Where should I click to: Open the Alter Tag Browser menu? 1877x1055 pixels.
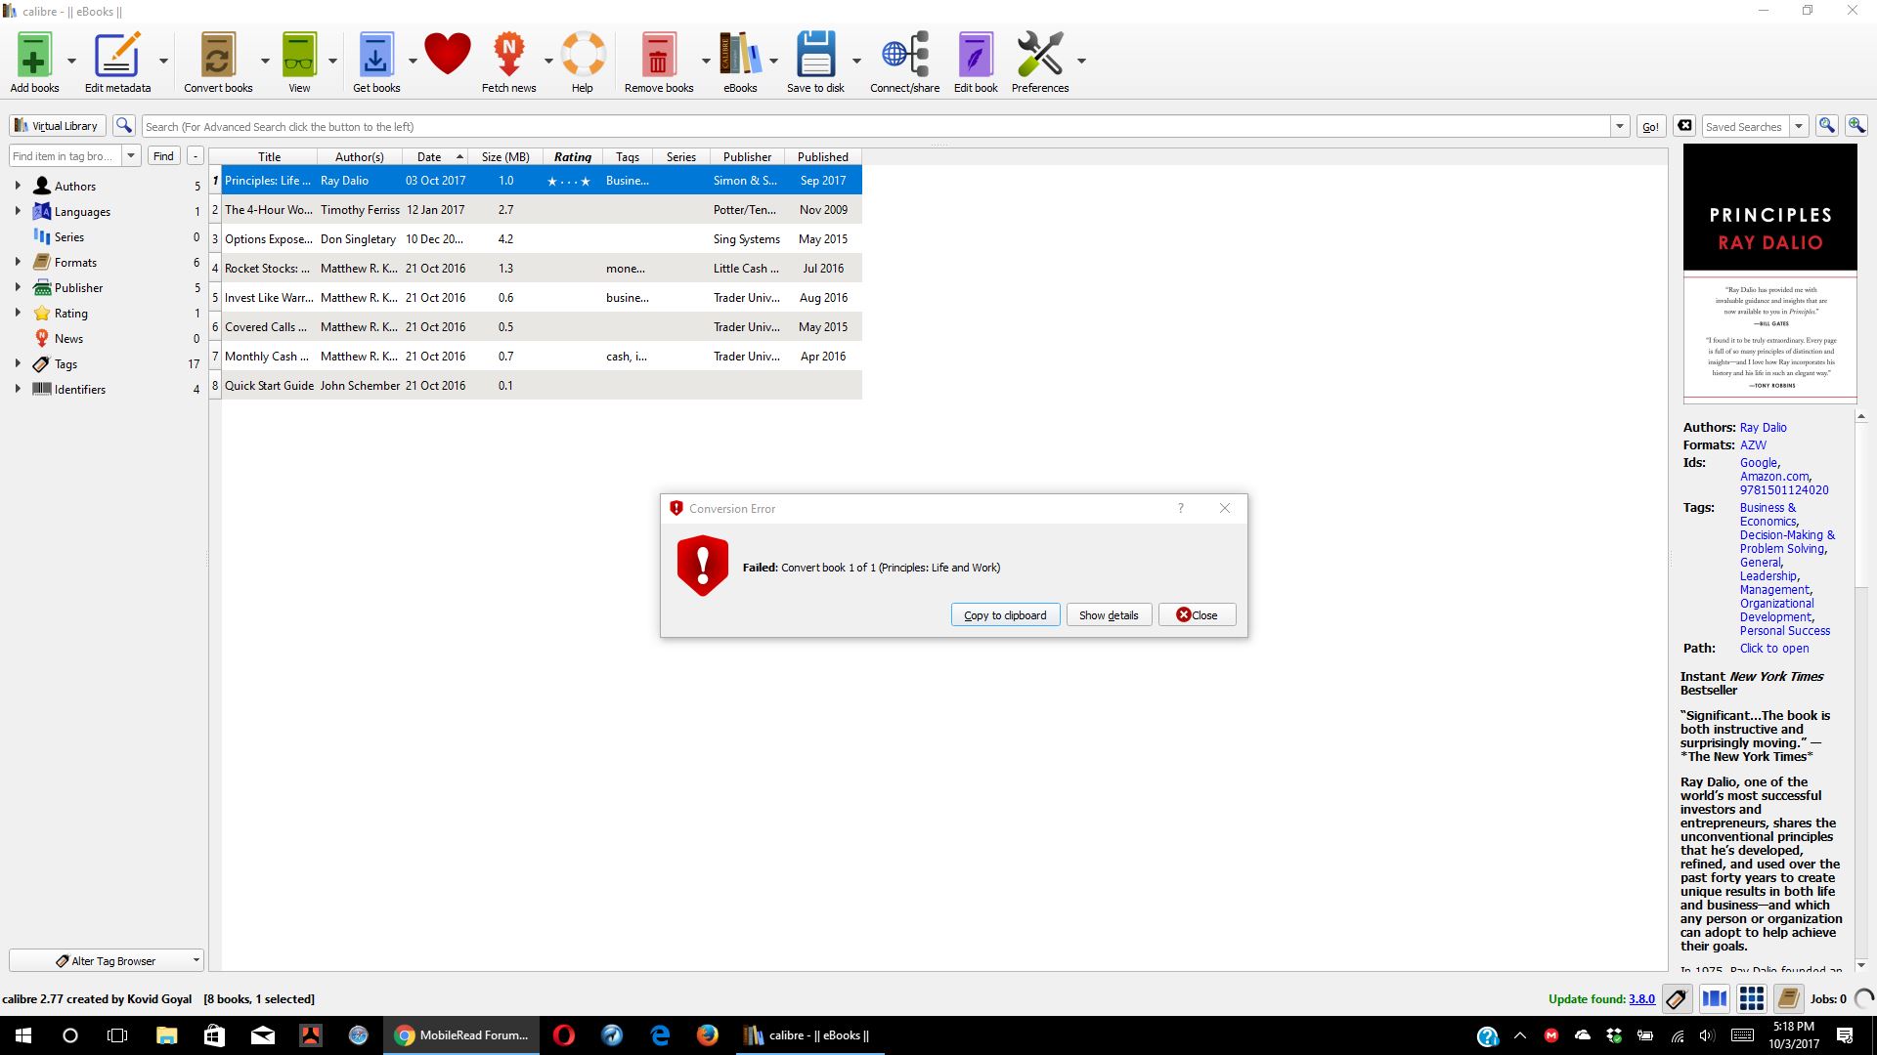(x=106, y=960)
